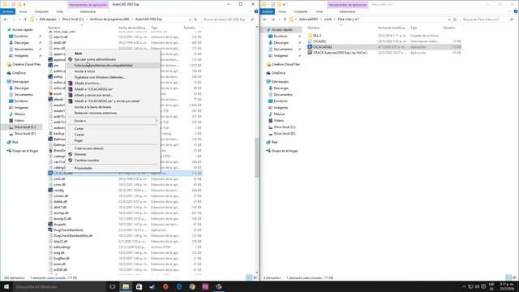Refresh the AutoCAD 2002 Esp folder view
Image resolution: width=519 pixels, height=292 pixels.
[195, 19]
